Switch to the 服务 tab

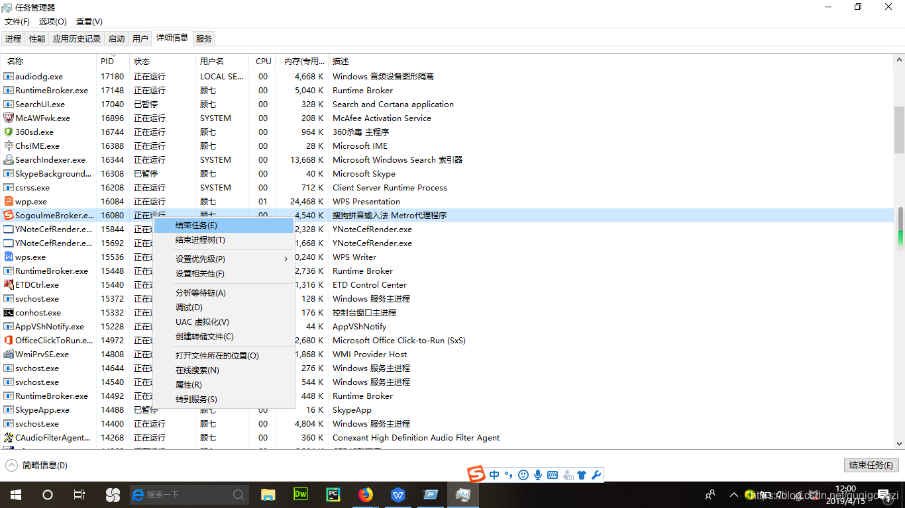[204, 39]
